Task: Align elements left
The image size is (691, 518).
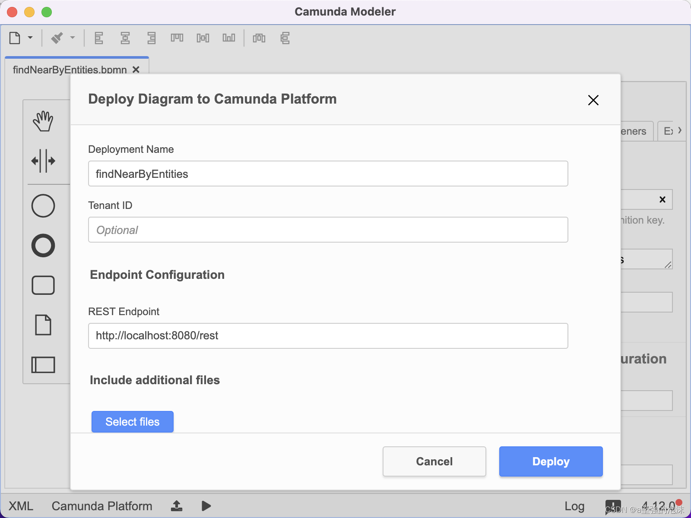Action: click(x=99, y=38)
